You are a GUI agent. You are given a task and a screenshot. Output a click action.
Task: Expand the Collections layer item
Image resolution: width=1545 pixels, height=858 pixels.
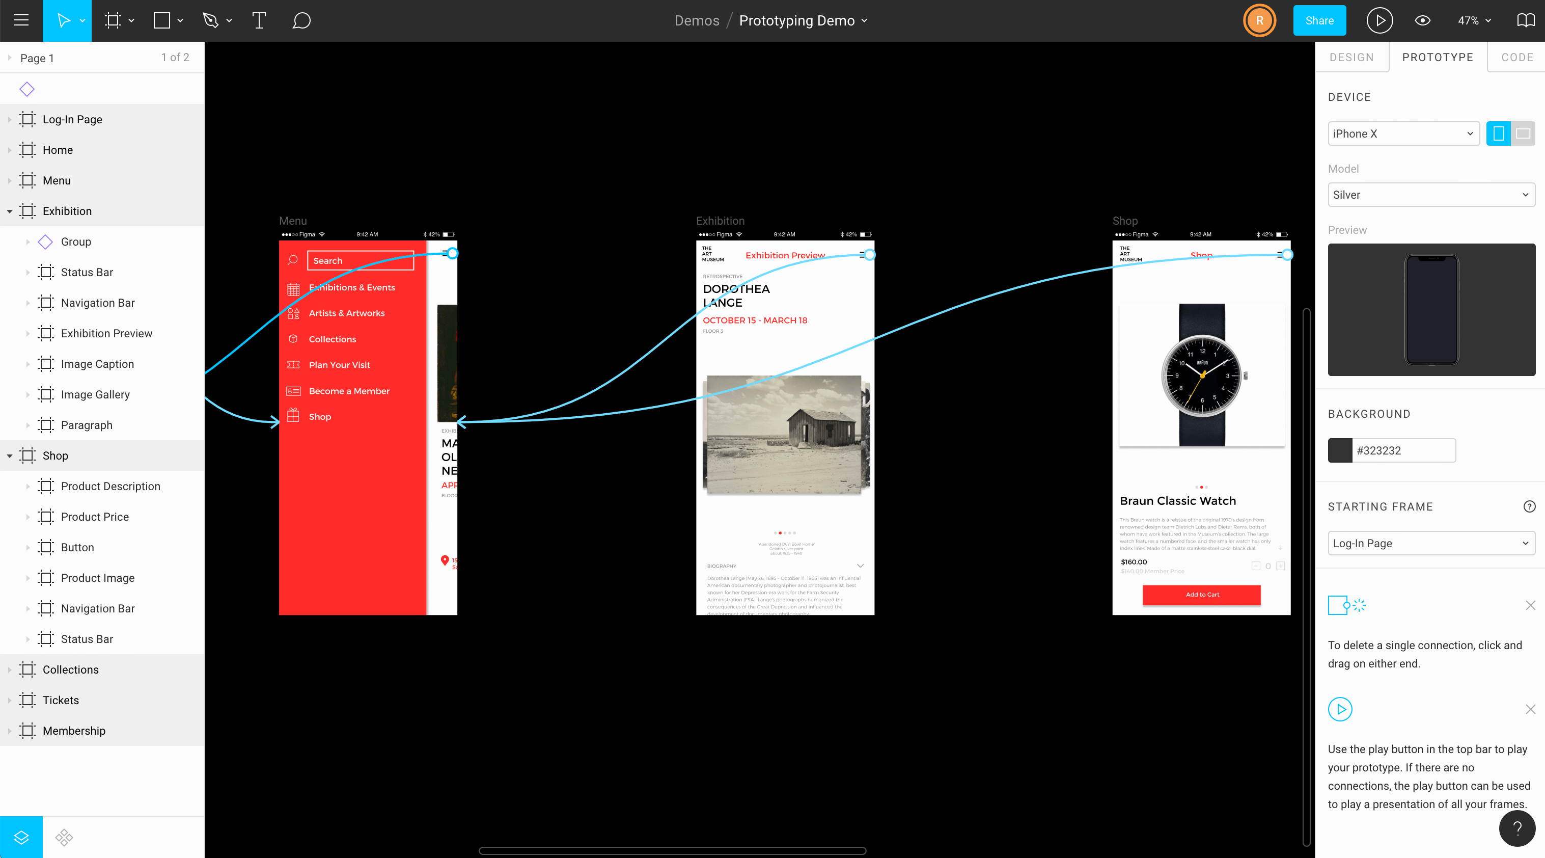[x=9, y=669]
